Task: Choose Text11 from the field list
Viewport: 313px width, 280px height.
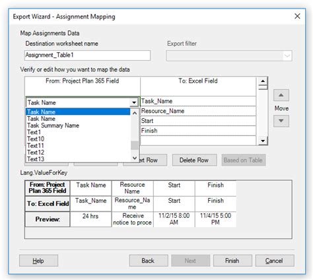Action: (x=78, y=145)
